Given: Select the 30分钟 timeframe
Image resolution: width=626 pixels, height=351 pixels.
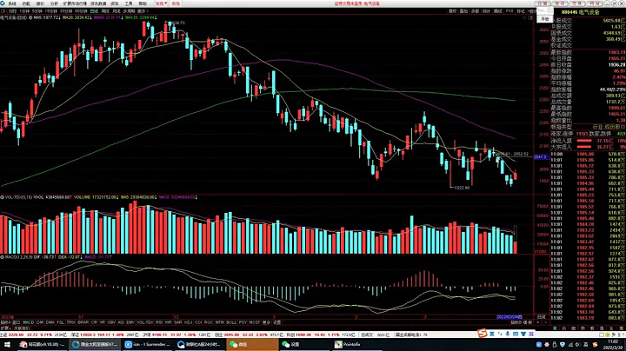Looking at the screenshot, I should click(x=66, y=10).
